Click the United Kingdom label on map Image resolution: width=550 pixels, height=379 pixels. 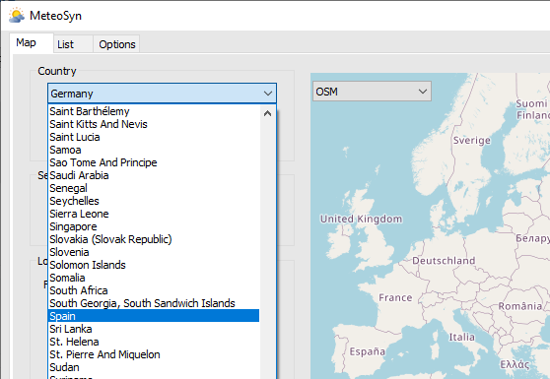(x=361, y=219)
